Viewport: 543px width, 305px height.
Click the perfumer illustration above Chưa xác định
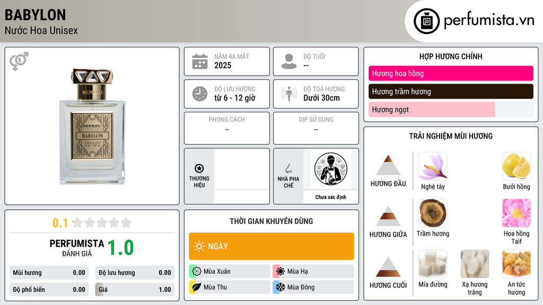pos(331,169)
